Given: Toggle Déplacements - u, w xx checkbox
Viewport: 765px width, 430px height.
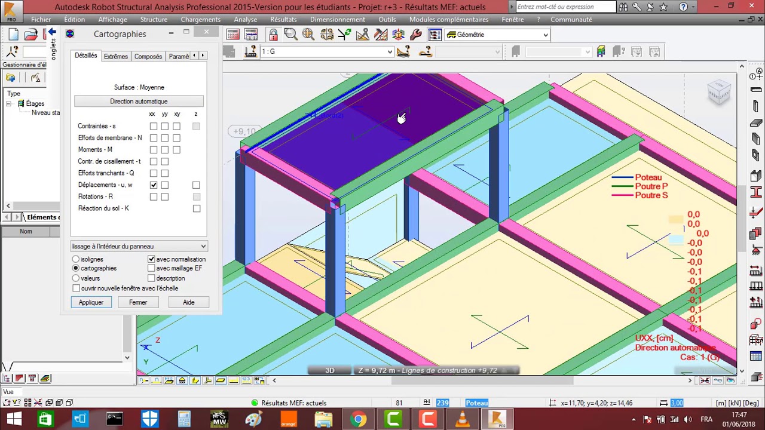Looking at the screenshot, I should coord(154,185).
